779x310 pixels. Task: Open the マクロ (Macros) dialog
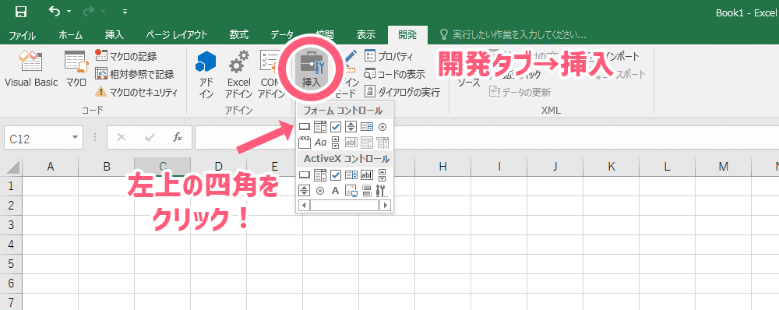76,69
